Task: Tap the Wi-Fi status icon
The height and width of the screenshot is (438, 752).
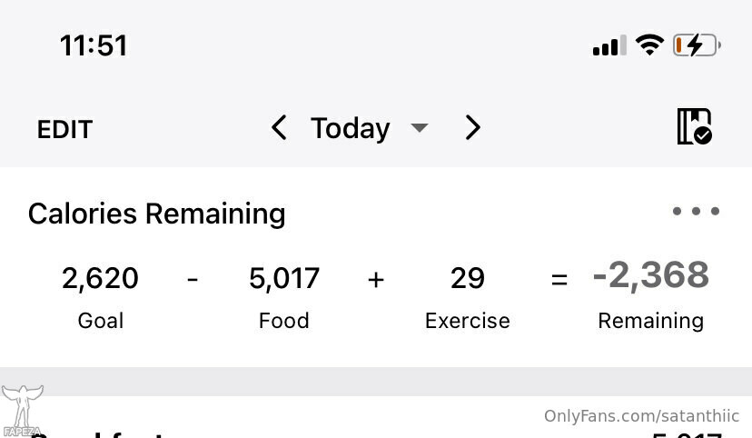Action: tap(649, 45)
